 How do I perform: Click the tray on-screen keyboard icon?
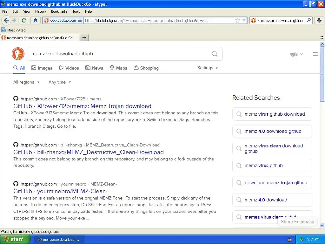point(289,240)
